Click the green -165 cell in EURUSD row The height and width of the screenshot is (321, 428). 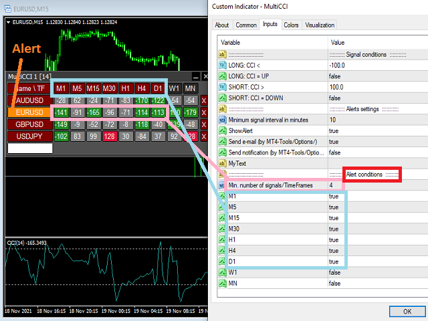click(x=94, y=113)
